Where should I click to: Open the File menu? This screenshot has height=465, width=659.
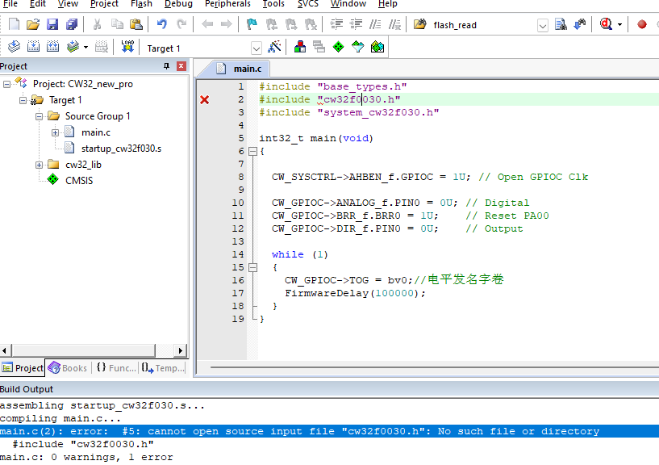click(x=10, y=4)
